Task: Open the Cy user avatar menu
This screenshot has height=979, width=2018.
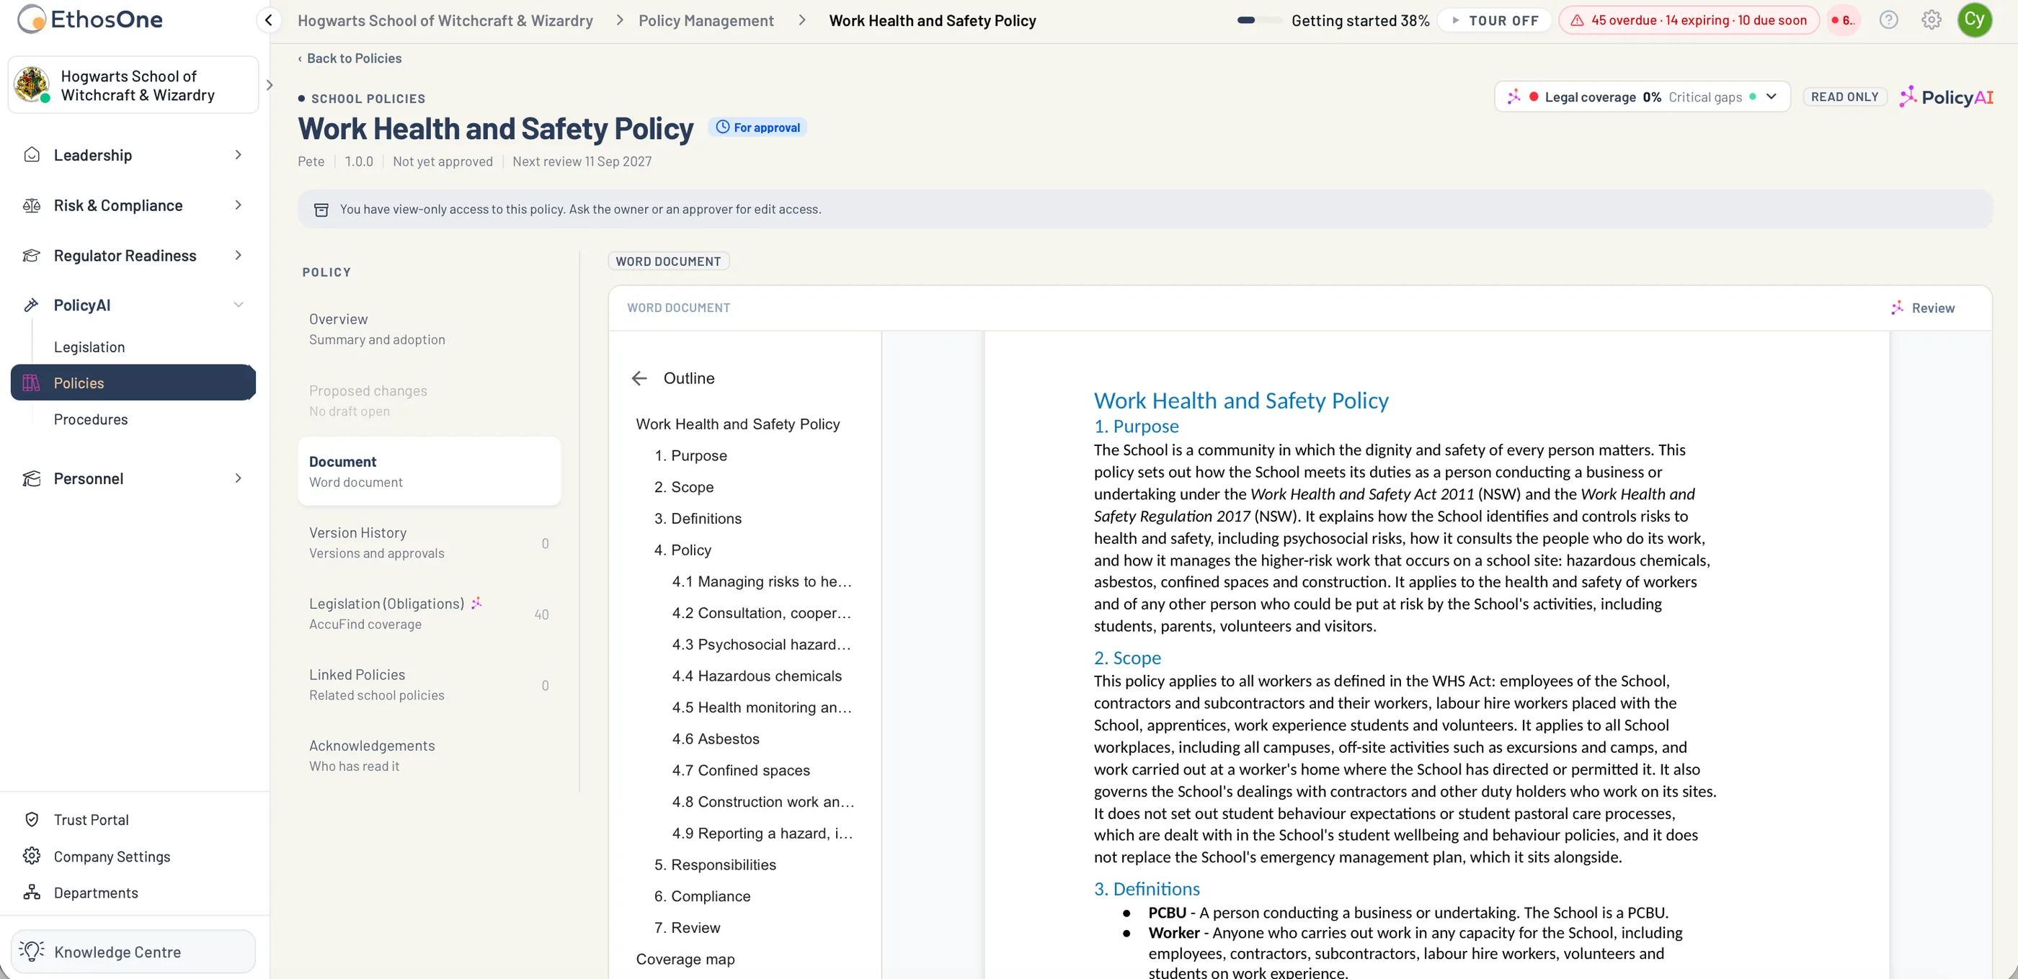Action: point(1974,19)
